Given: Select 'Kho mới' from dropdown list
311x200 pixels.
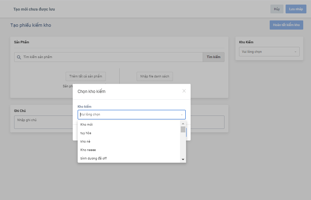Looking at the screenshot, I should coord(86,125).
